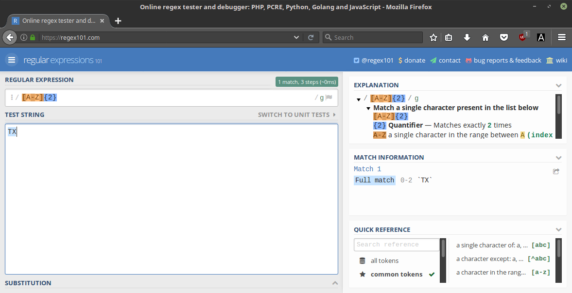Click the 'Full match' label in match info
Image resolution: width=572 pixels, height=293 pixels.
click(375, 180)
